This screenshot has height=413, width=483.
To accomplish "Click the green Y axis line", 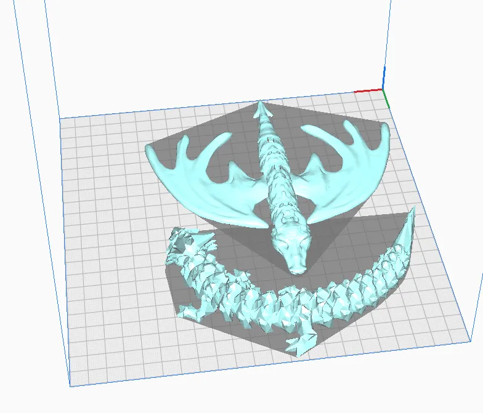I will tap(387, 99).
